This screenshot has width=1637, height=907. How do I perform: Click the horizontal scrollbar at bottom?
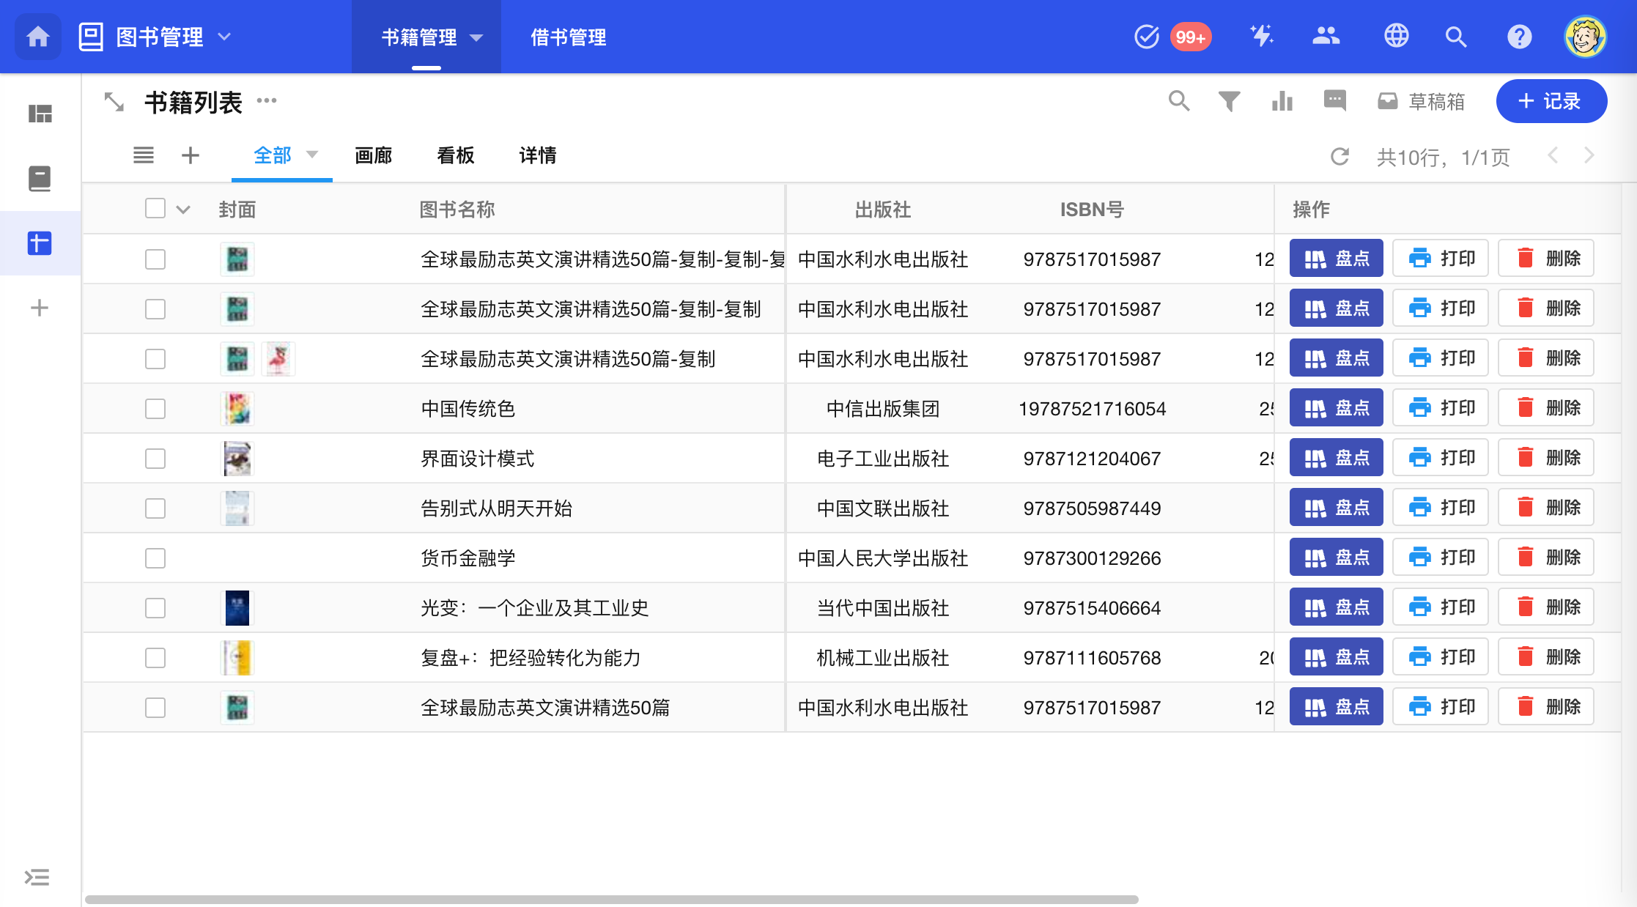[x=611, y=899]
